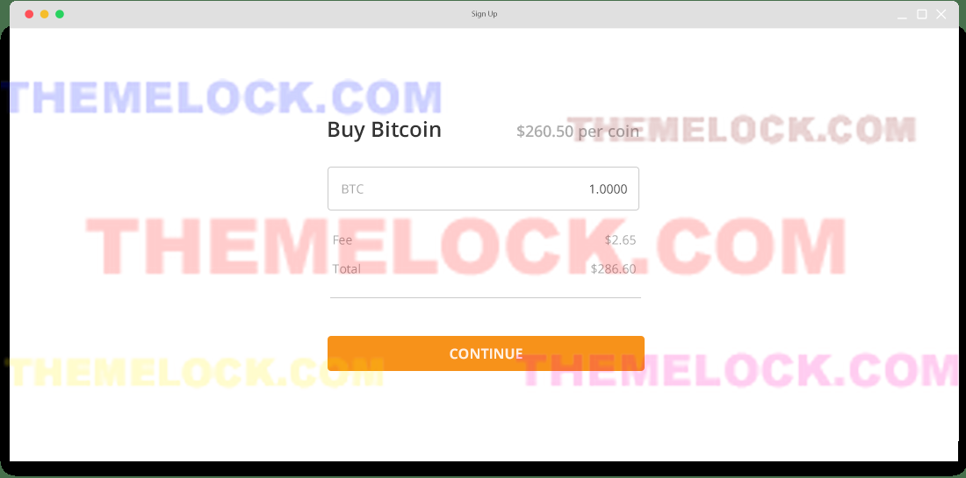The height and width of the screenshot is (478, 966).
Task: Select the 1.0000 value in the field
Action: pos(608,189)
